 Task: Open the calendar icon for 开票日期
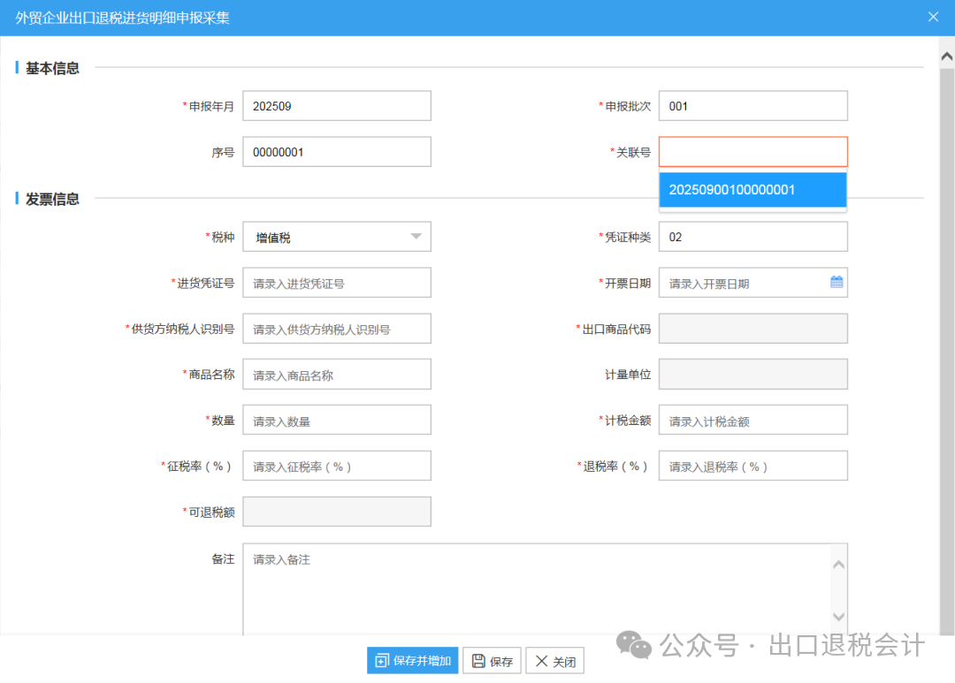(x=837, y=283)
